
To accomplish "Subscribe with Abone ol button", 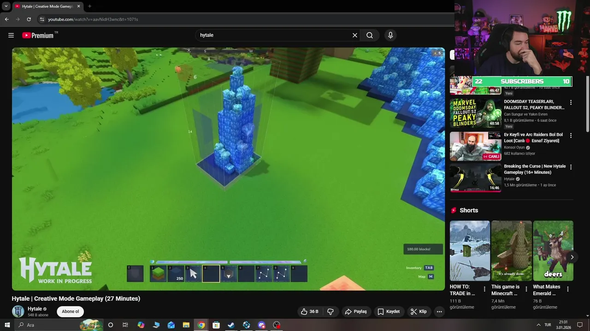I will point(71,312).
